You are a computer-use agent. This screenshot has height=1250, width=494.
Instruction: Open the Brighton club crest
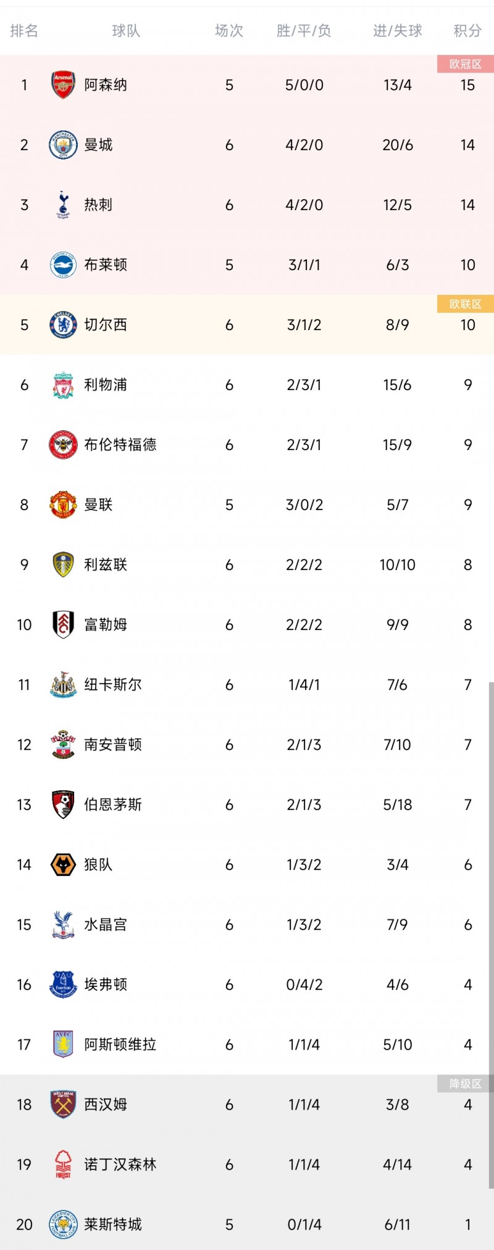tap(63, 265)
